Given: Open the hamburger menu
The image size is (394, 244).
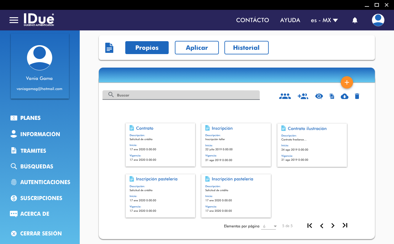Looking at the screenshot, I should click(14, 20).
